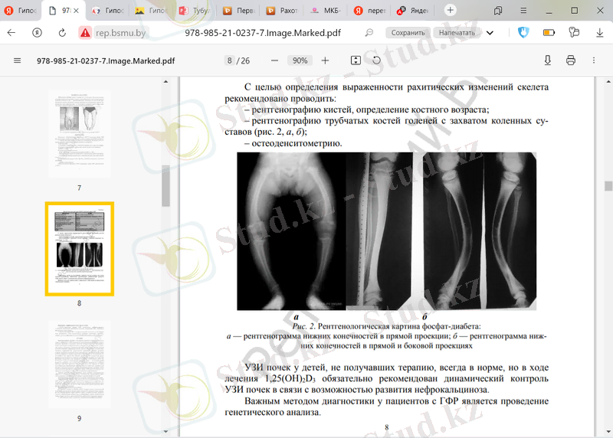Download the PDF file from viewer toolbar
This screenshot has width=613, height=438.
coord(548,60)
